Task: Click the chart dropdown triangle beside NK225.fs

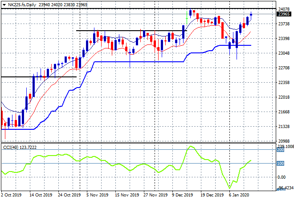Action: [4, 5]
